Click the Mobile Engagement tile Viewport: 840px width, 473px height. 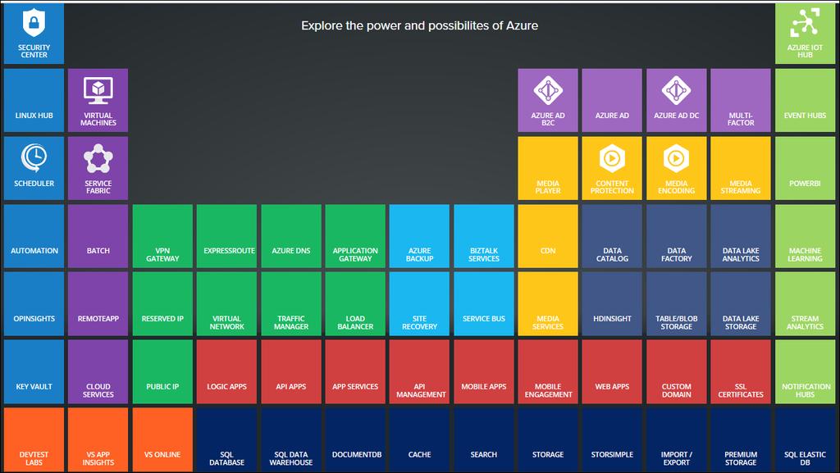(548, 372)
